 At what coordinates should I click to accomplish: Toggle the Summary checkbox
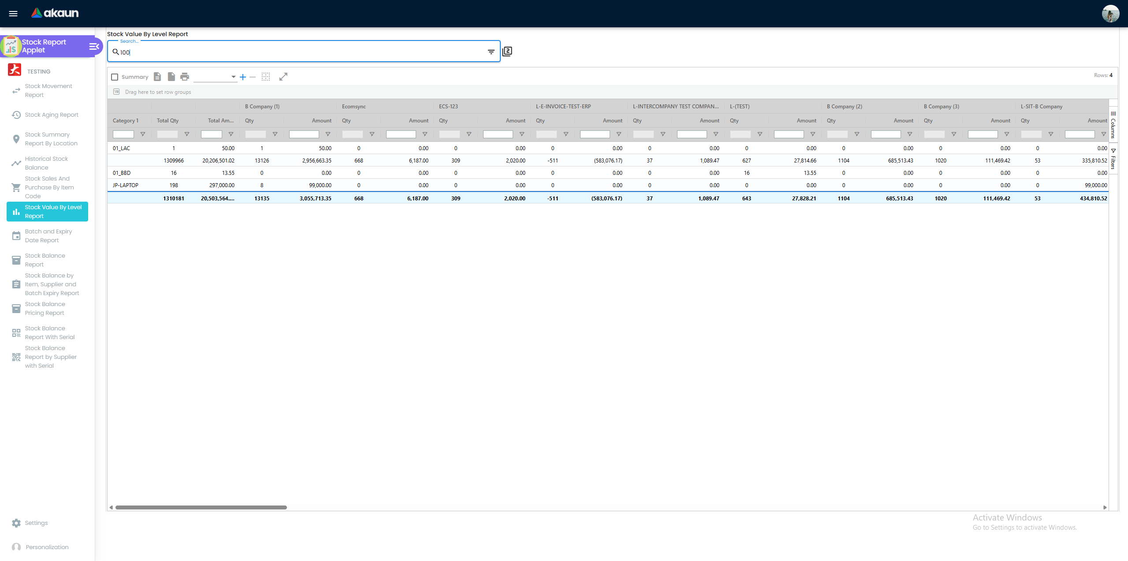pos(115,77)
